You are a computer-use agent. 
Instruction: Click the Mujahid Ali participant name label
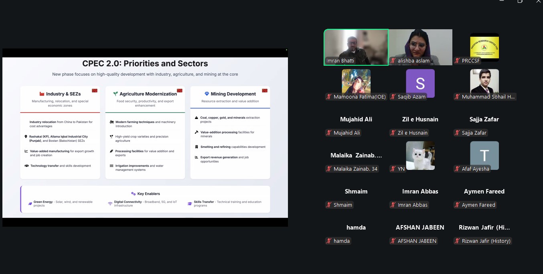click(346, 133)
